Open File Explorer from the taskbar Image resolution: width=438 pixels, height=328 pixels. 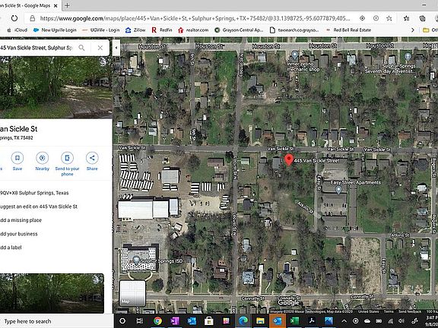260,321
